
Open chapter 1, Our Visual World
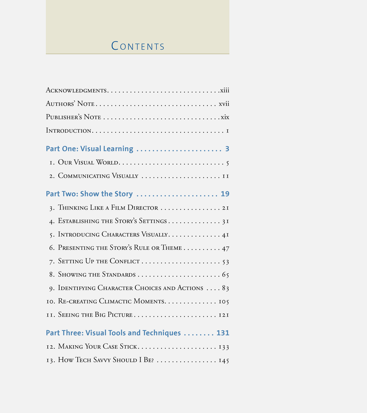[x=88, y=163]
